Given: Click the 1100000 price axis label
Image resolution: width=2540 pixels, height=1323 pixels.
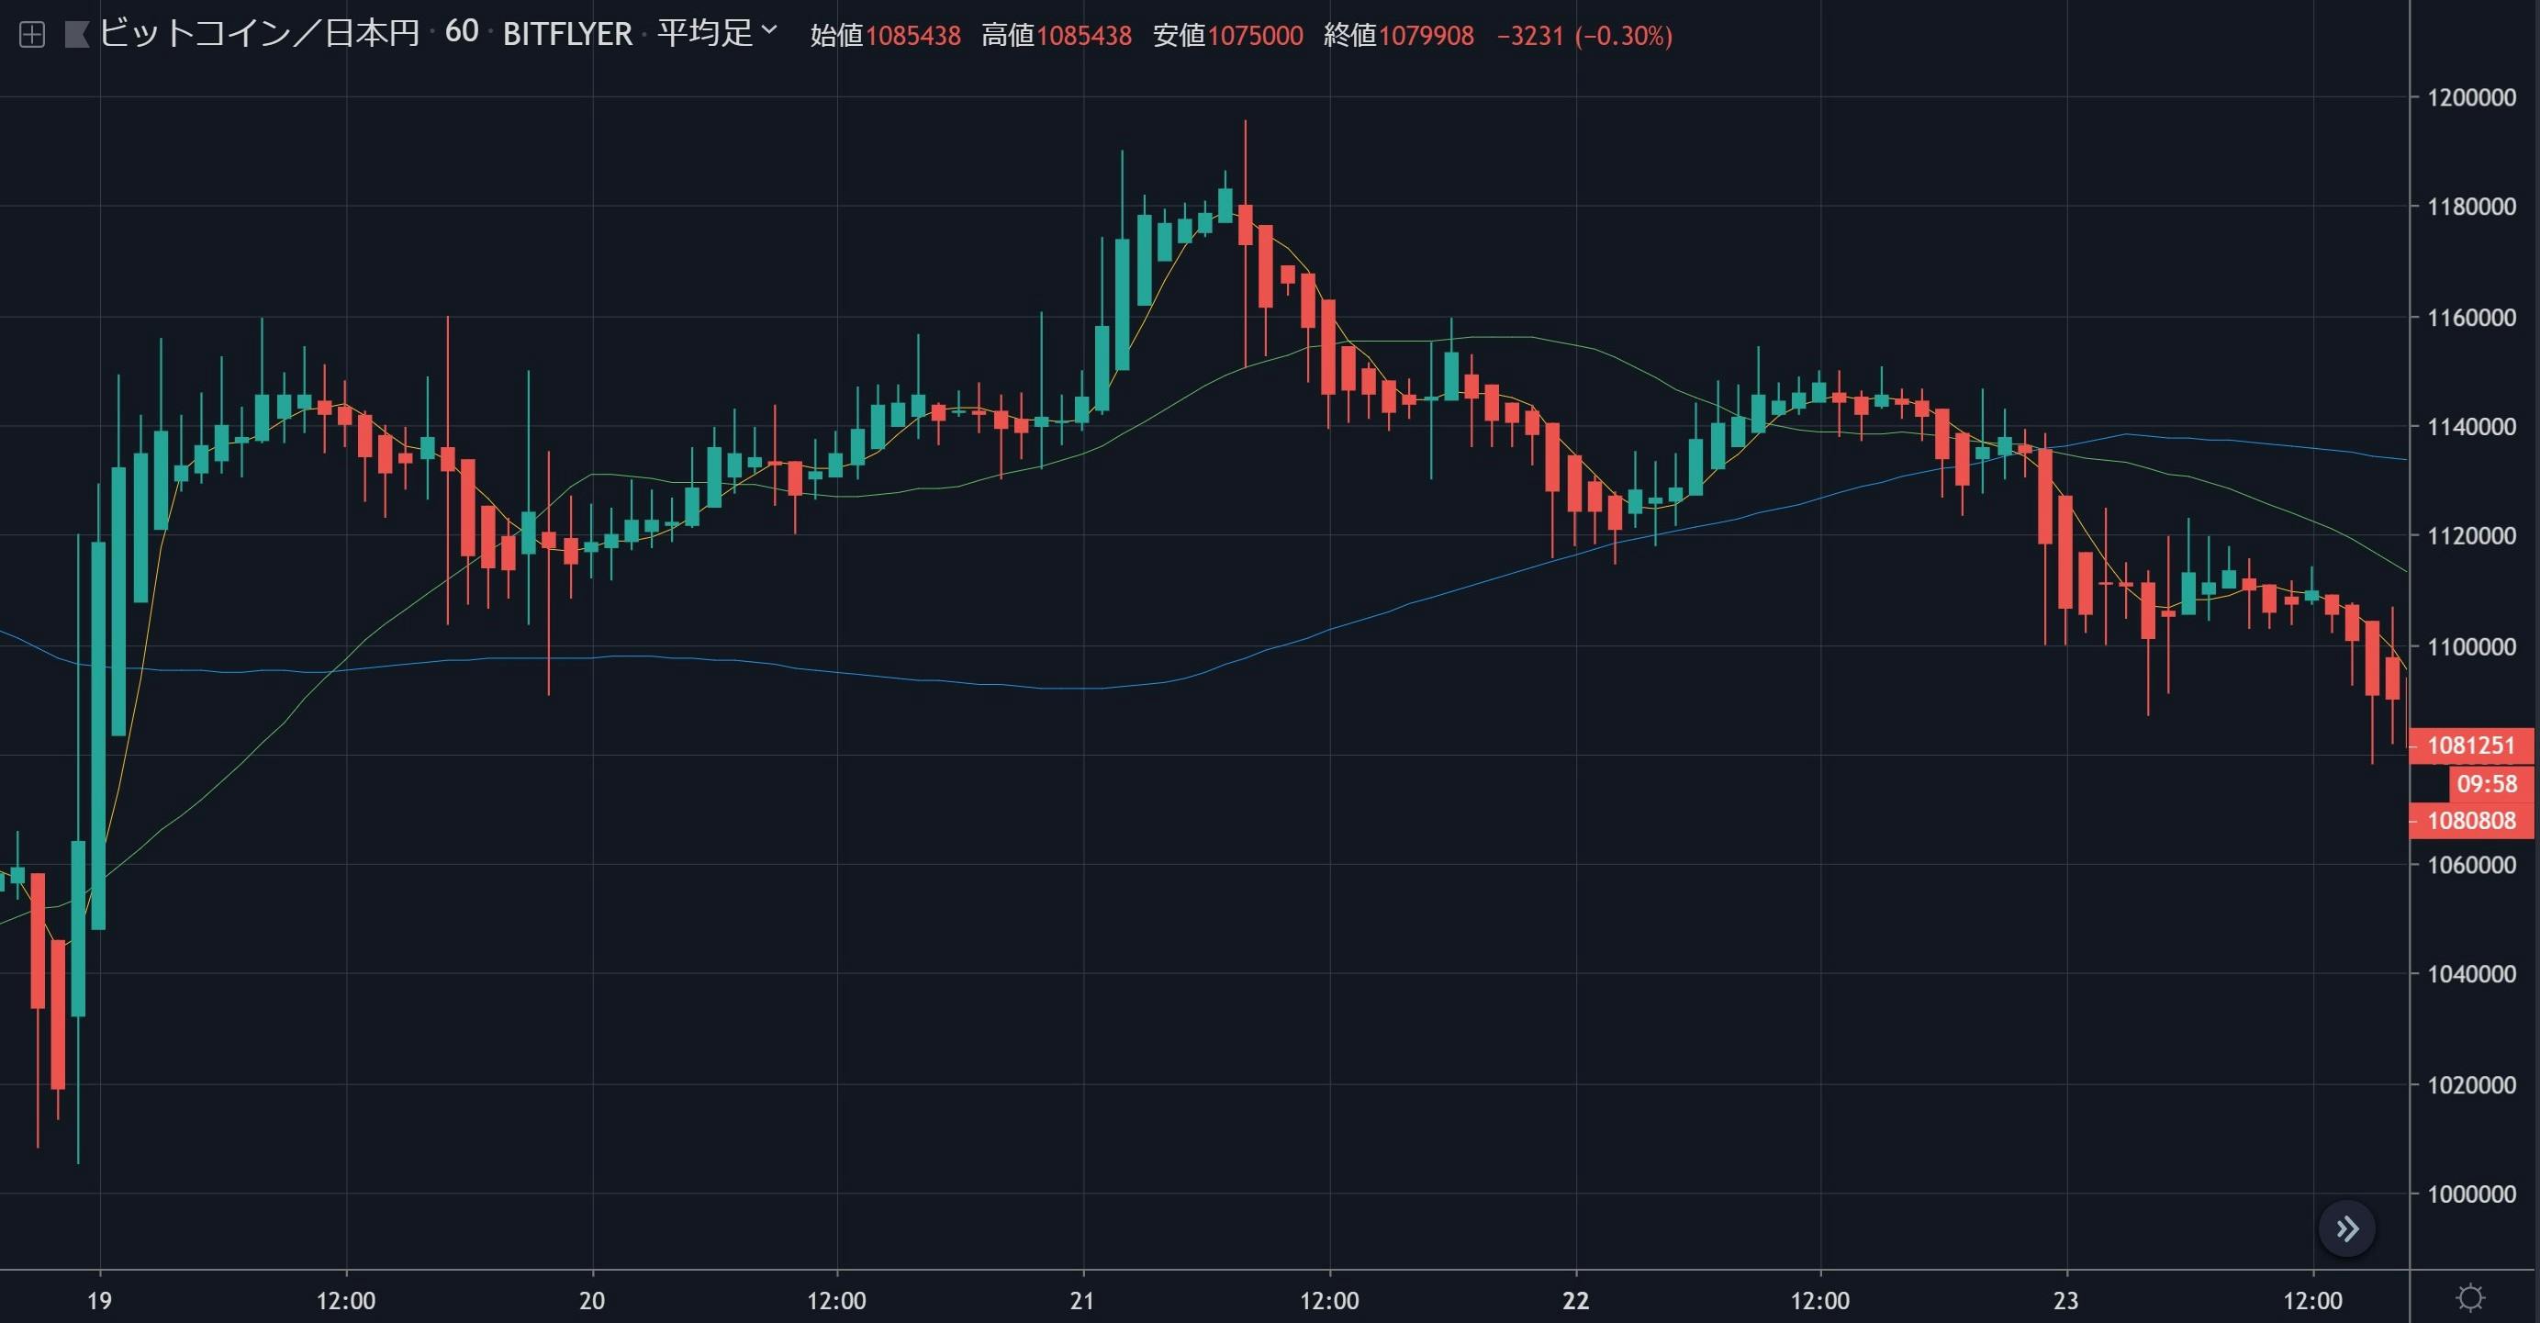Looking at the screenshot, I should pyautogui.click(x=2471, y=646).
